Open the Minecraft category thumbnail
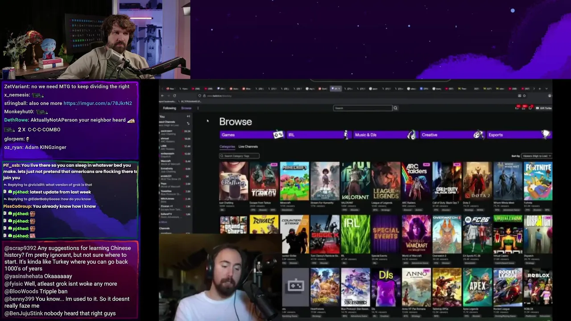Image resolution: width=571 pixels, height=321 pixels. point(294,181)
